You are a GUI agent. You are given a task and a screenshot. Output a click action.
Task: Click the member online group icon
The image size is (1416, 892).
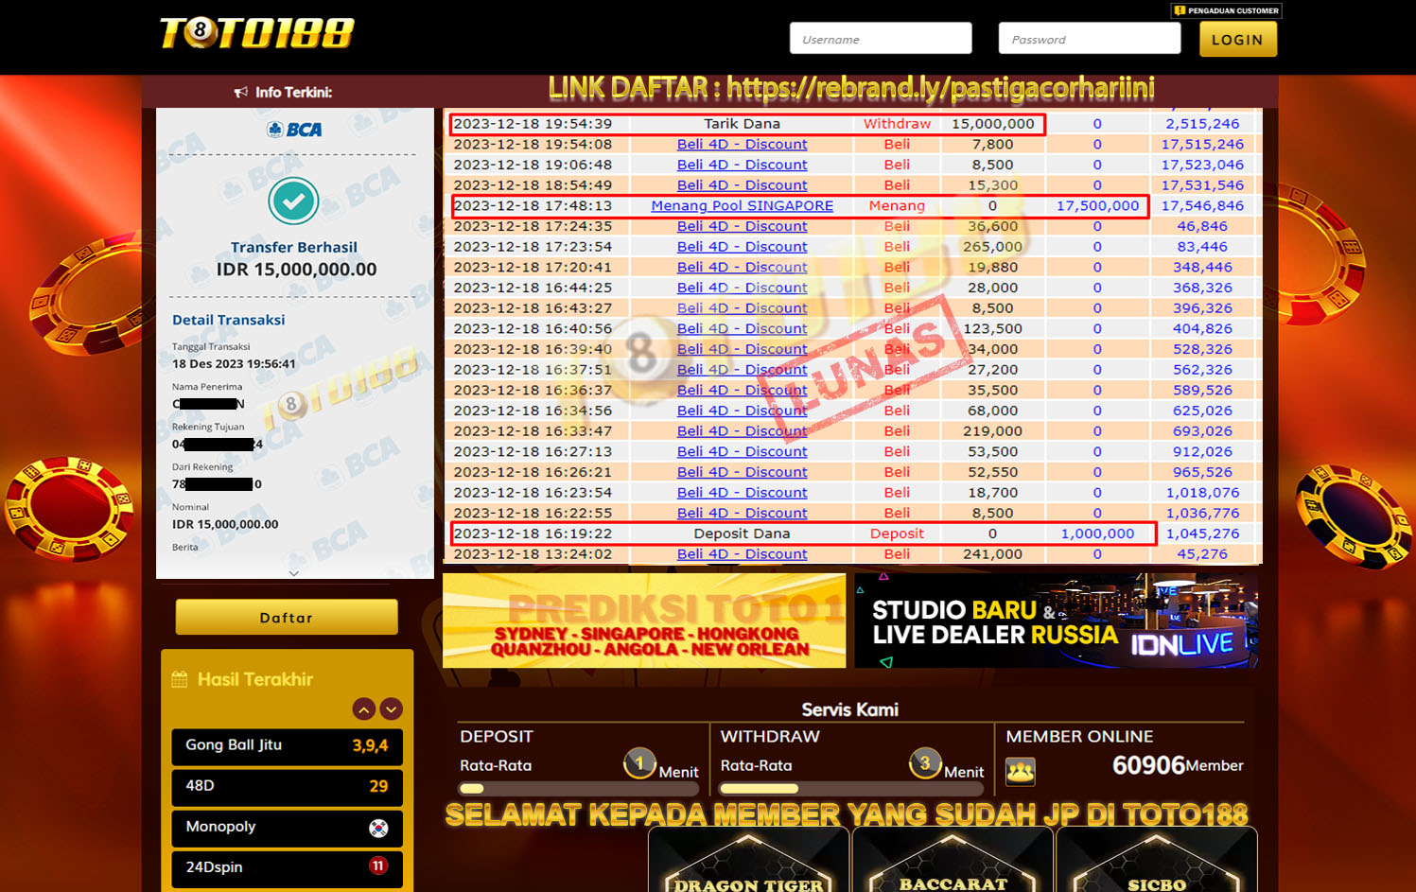1021,772
